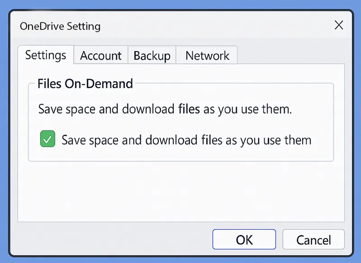Dismiss the dialog using Cancel

pyautogui.click(x=314, y=240)
